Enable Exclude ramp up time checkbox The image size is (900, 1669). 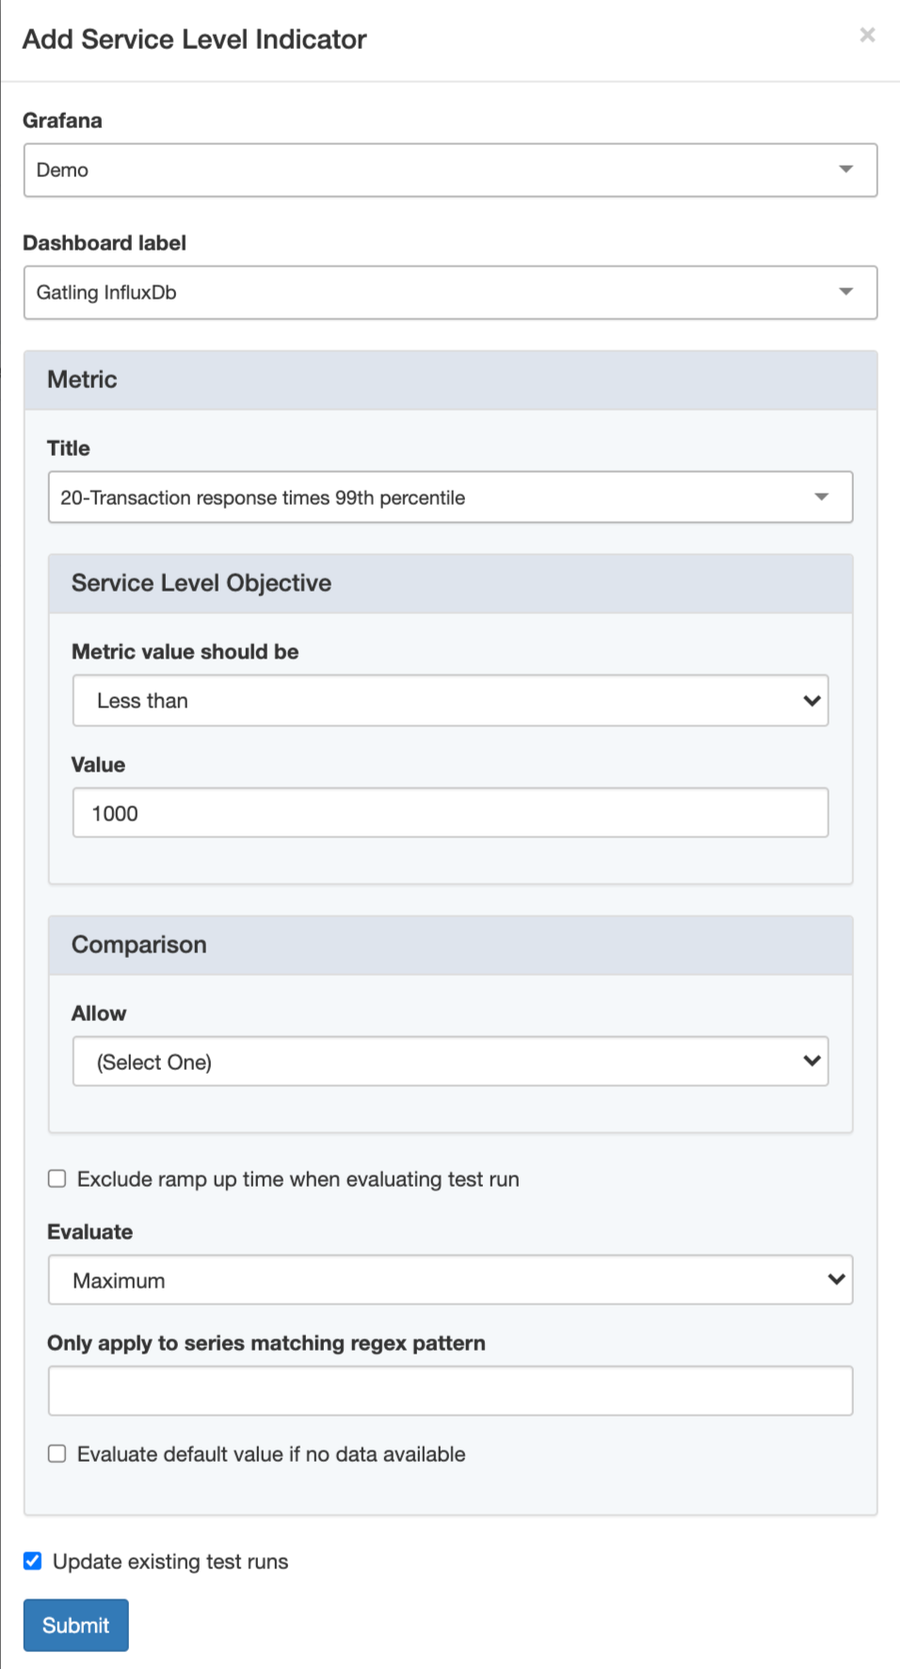coord(57,1179)
